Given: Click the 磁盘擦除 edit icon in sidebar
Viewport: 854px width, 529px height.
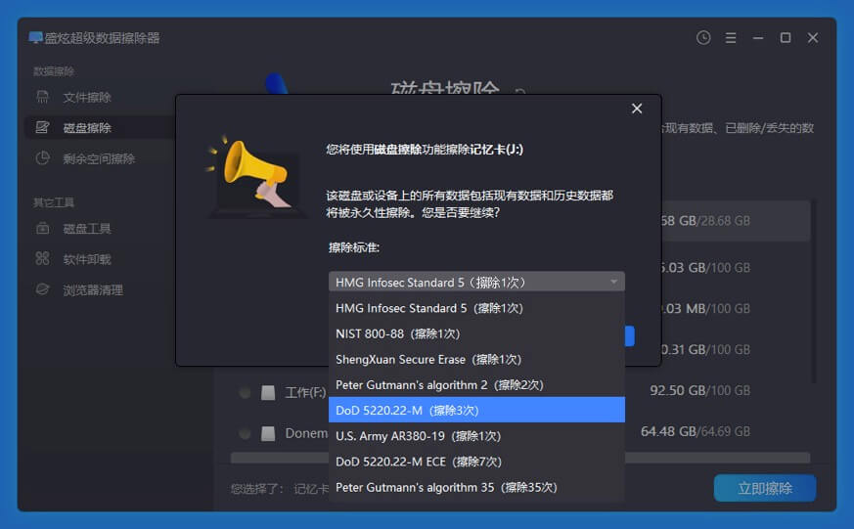Looking at the screenshot, I should (x=42, y=127).
